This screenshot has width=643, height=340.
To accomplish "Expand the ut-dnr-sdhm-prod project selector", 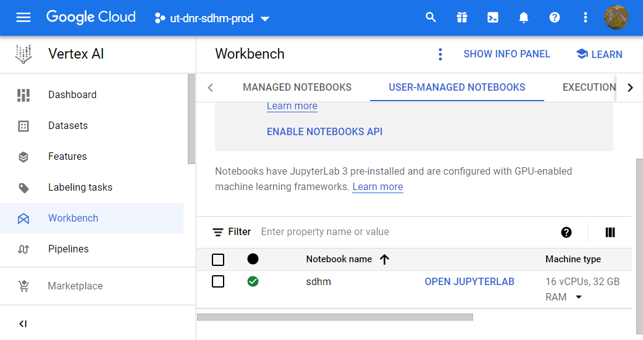I will [x=212, y=19].
